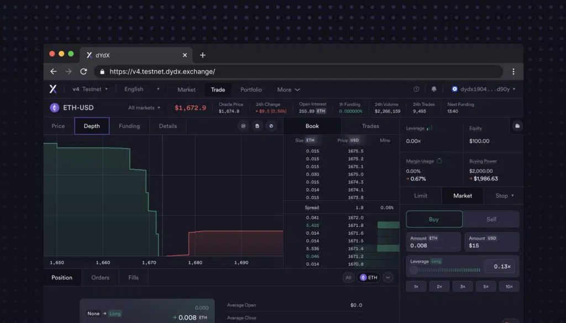Viewport: 566px width, 323px height.
Task: Open the browser three-dot menu
Action: (x=513, y=71)
